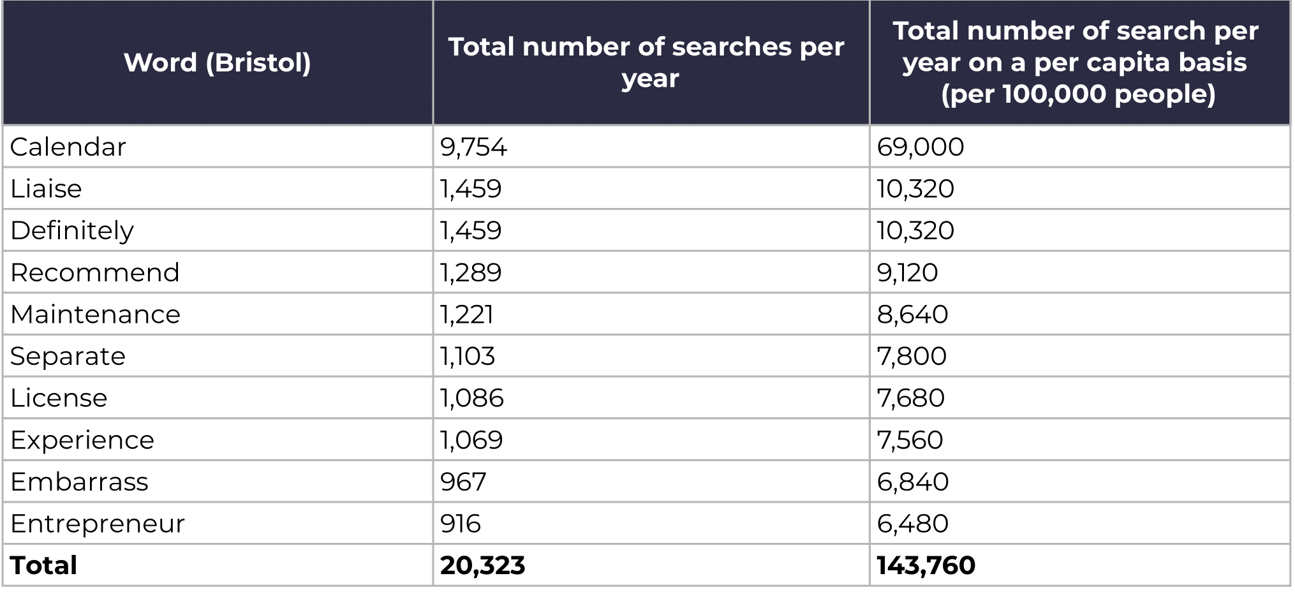Select the "Definitely" word cell

click(72, 230)
